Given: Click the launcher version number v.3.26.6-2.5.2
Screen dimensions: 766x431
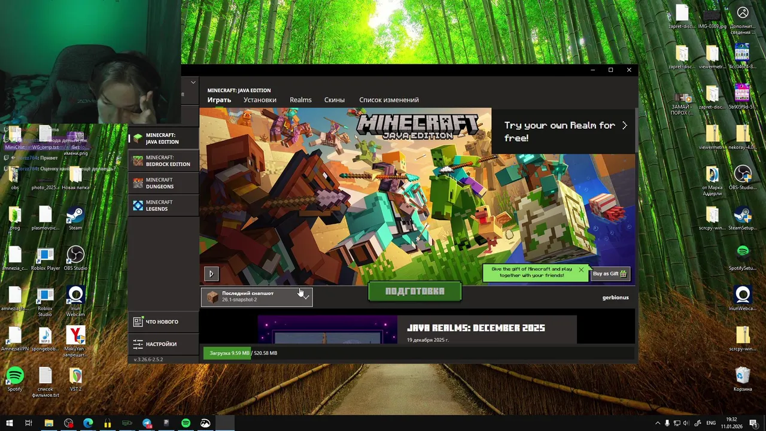Looking at the screenshot, I should (x=148, y=359).
